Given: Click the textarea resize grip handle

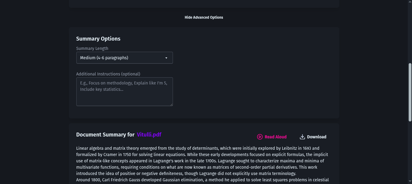Looking at the screenshot, I should [171, 104].
